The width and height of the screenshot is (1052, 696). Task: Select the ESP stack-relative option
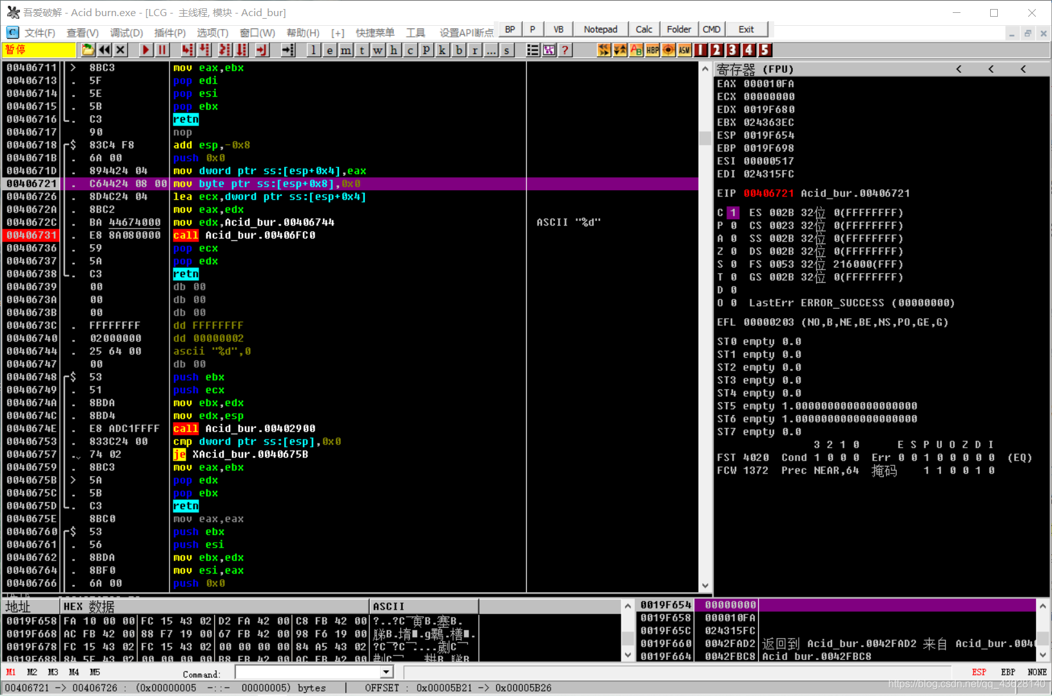tap(979, 672)
